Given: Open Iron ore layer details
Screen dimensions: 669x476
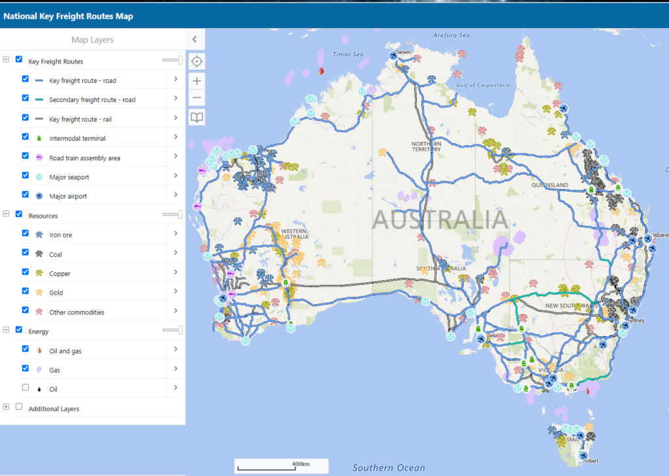Looking at the screenshot, I should pyautogui.click(x=175, y=234).
